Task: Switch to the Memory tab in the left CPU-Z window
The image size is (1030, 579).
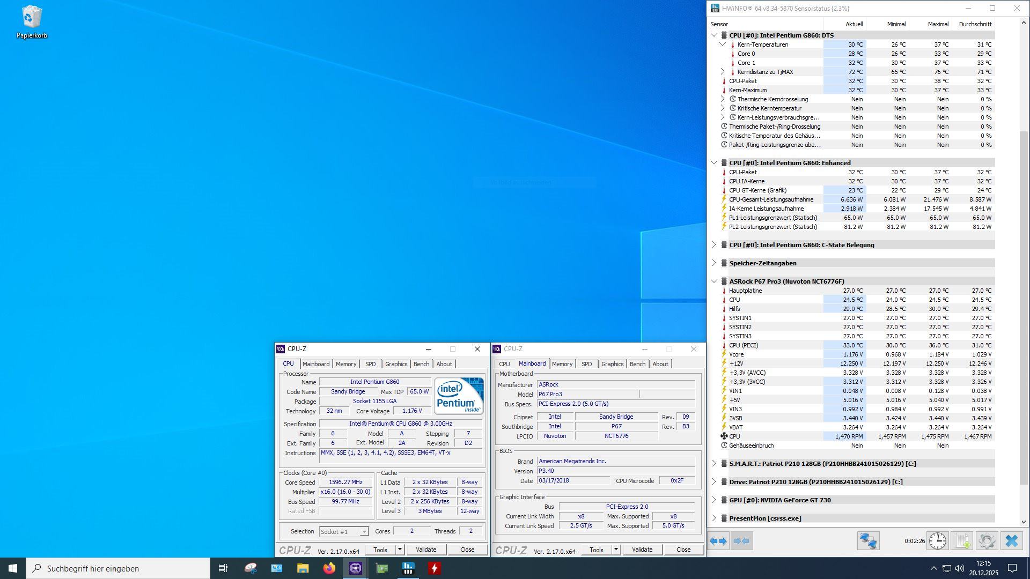Action: 345,364
